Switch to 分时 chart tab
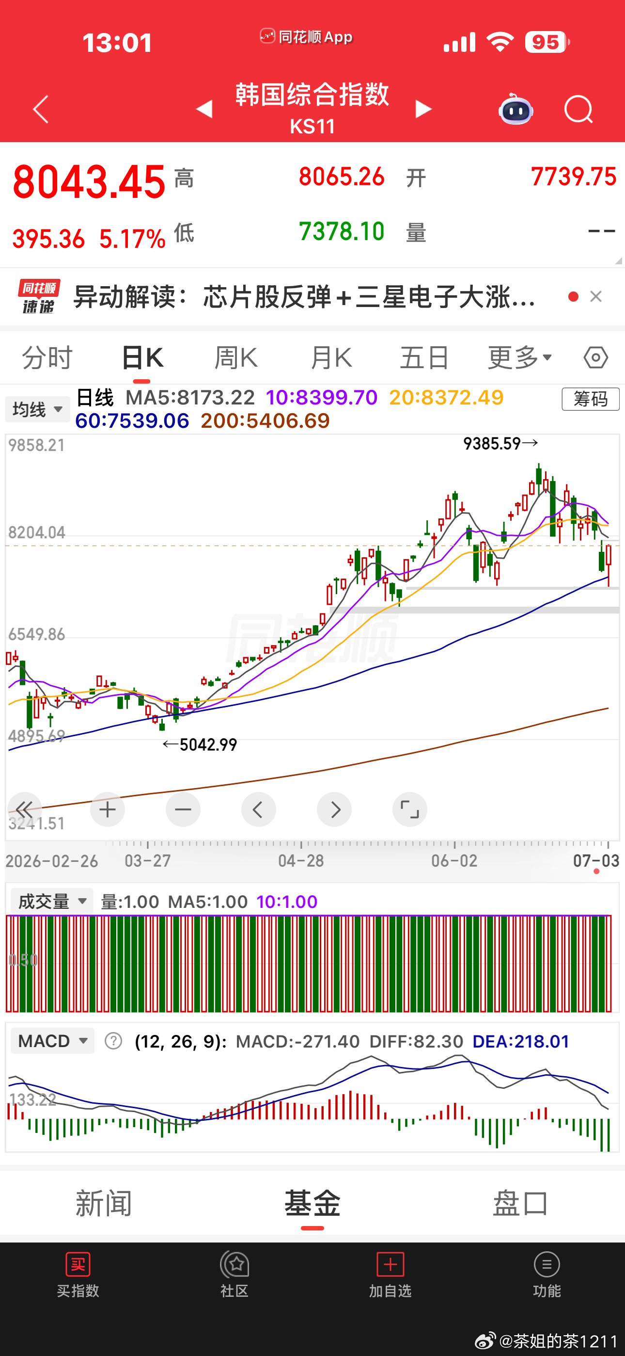The image size is (625, 1356). [x=47, y=358]
